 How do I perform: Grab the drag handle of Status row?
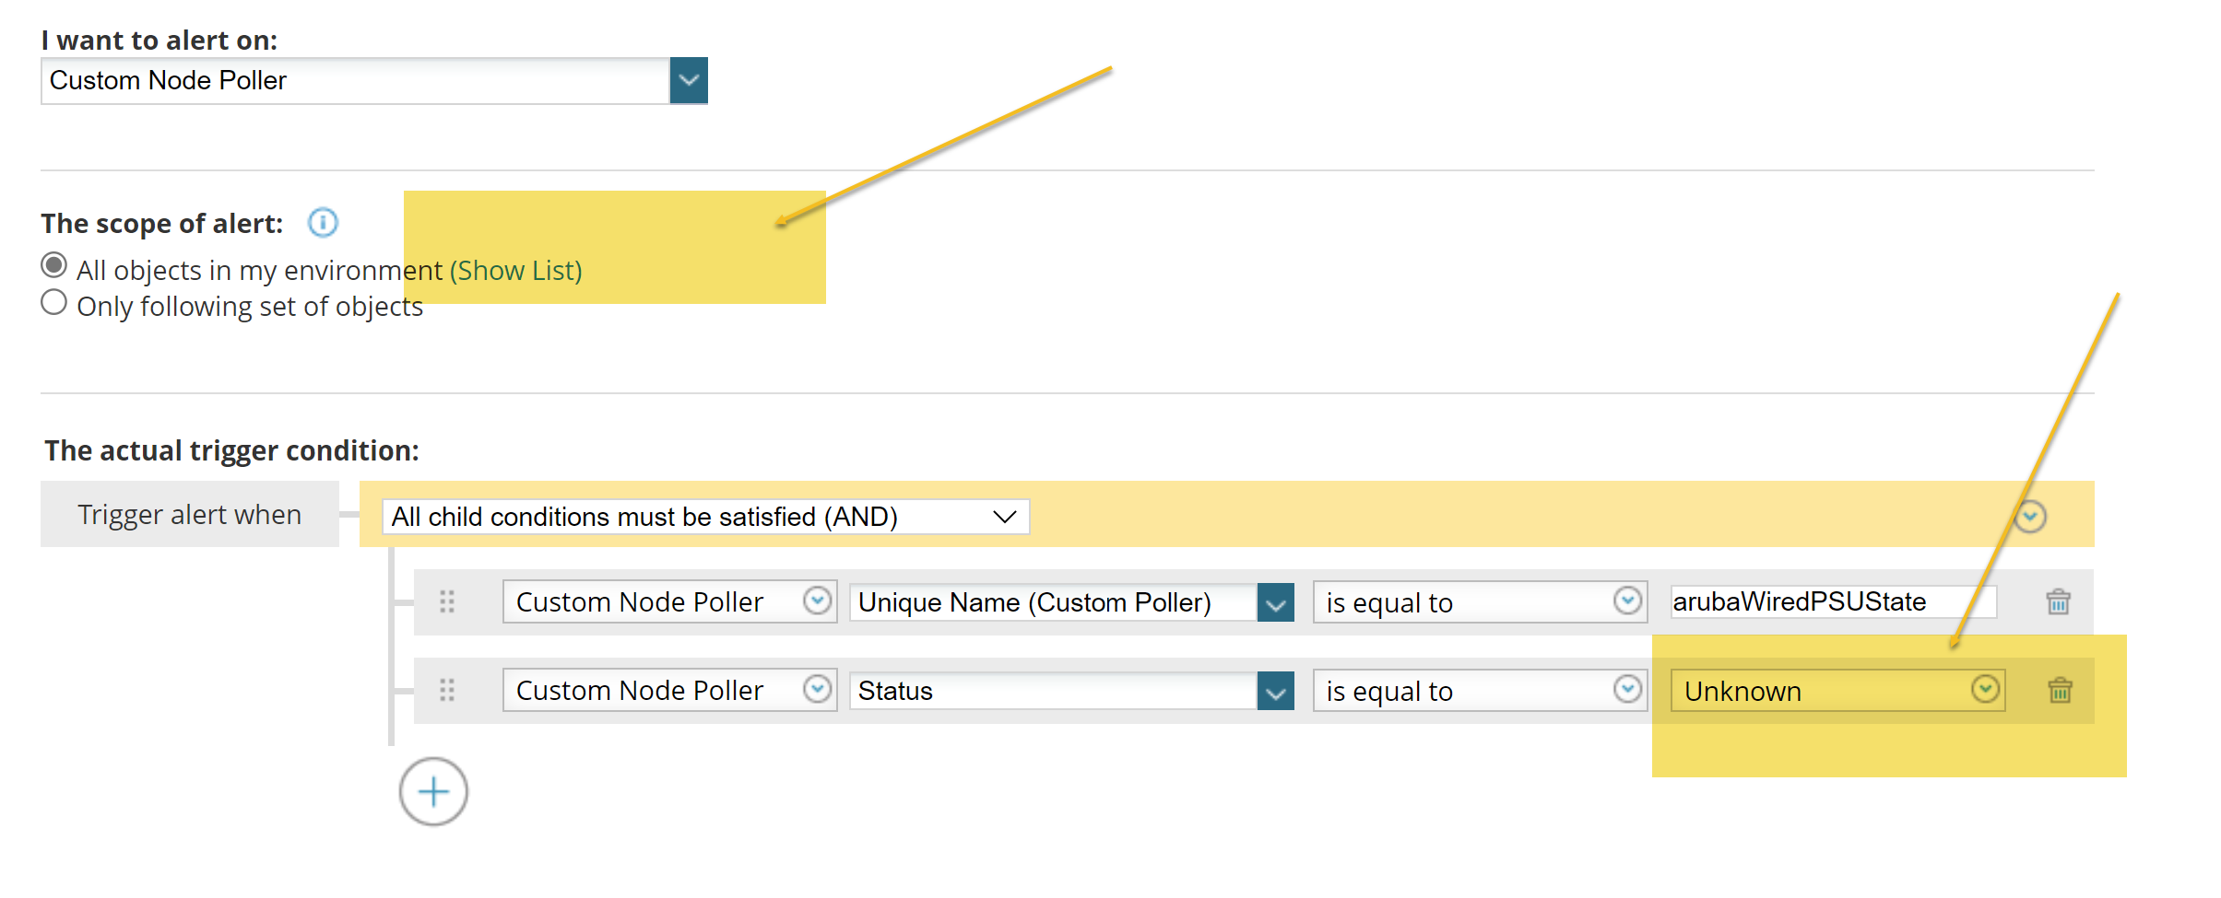pyautogui.click(x=447, y=691)
